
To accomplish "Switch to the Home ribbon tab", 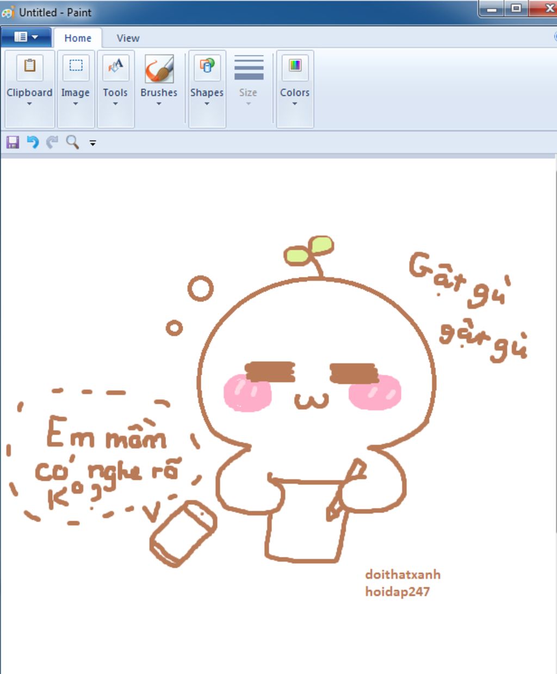I will click(78, 38).
